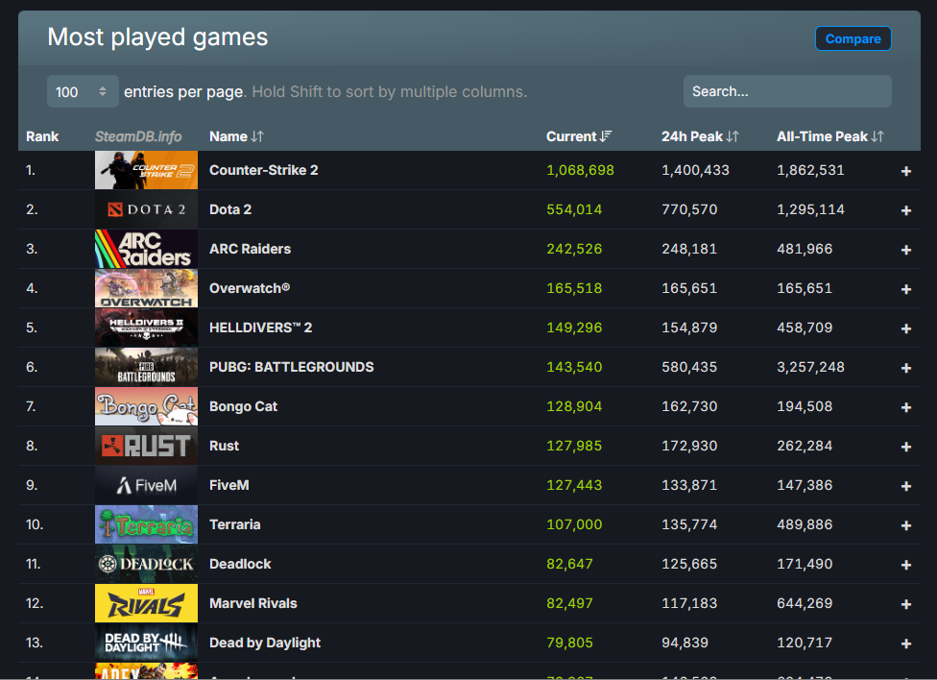The height and width of the screenshot is (680, 937).
Task: Add Terraria to comparison via plus
Action: (906, 525)
